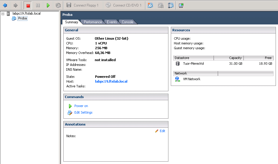Collapse the labpc19.ftslab.local tree node
Image resolution: width=278 pixels, height=164 pixels.
pyautogui.click(x=3, y=14)
